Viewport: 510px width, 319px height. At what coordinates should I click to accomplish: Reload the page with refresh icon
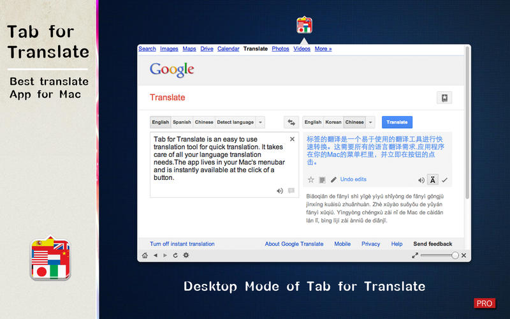coord(175,256)
